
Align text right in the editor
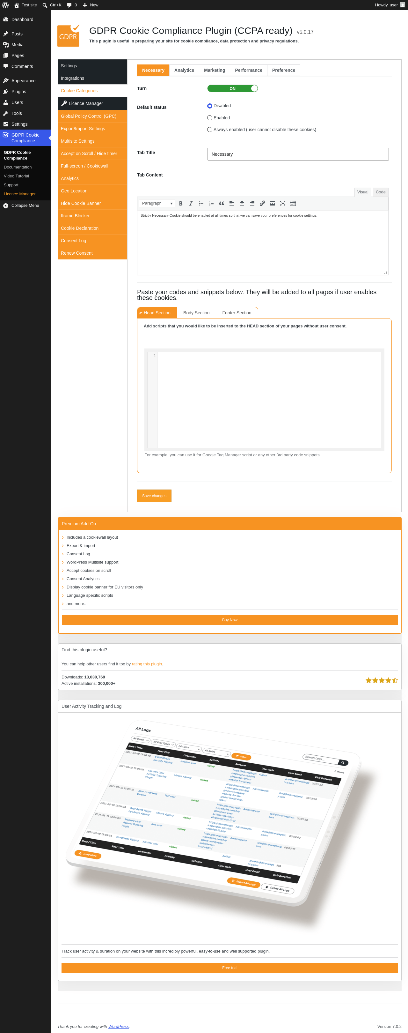(252, 203)
